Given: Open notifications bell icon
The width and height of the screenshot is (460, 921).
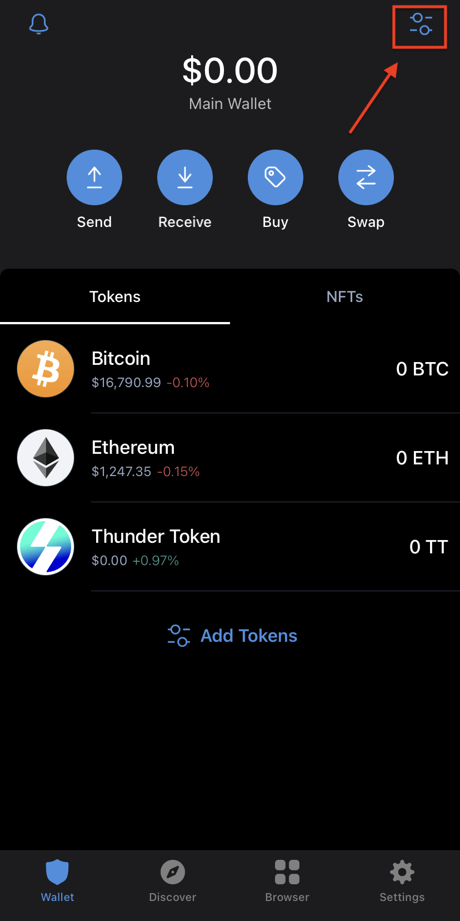Looking at the screenshot, I should pyautogui.click(x=39, y=24).
